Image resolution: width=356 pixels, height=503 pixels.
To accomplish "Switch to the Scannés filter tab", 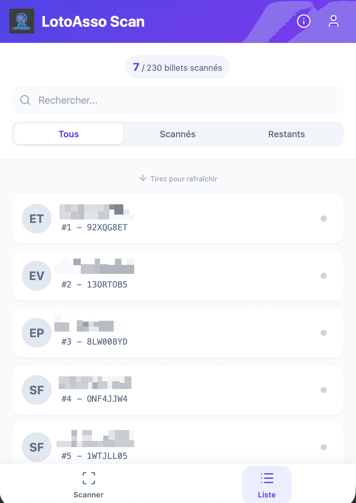I will pyautogui.click(x=177, y=134).
